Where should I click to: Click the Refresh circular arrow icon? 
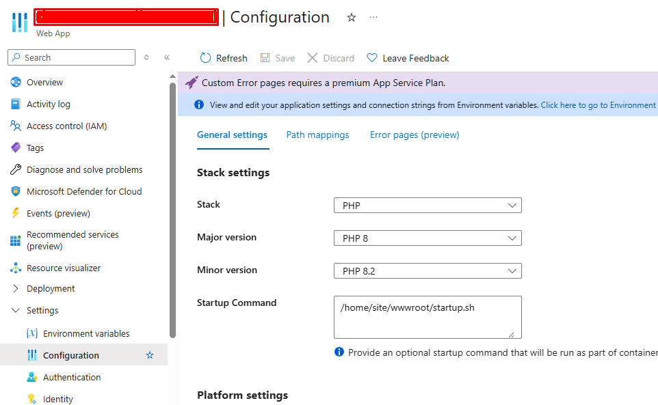click(x=205, y=58)
